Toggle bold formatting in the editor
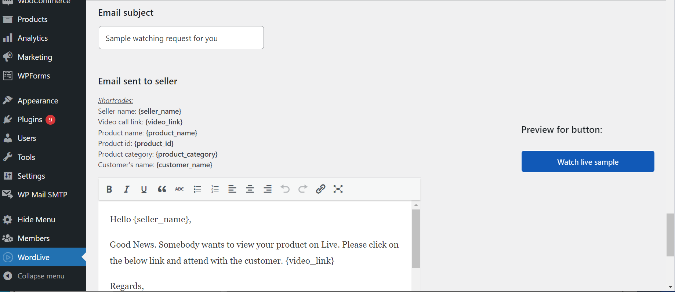Image resolution: width=675 pixels, height=292 pixels. [109, 189]
